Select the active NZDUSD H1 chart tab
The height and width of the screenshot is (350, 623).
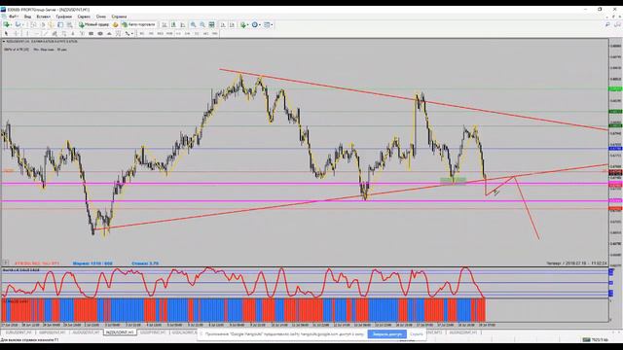pyautogui.click(x=120, y=332)
